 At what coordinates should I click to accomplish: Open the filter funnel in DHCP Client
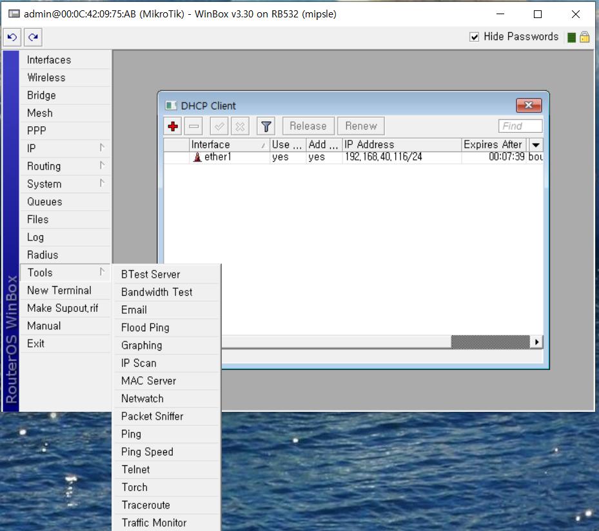(266, 126)
